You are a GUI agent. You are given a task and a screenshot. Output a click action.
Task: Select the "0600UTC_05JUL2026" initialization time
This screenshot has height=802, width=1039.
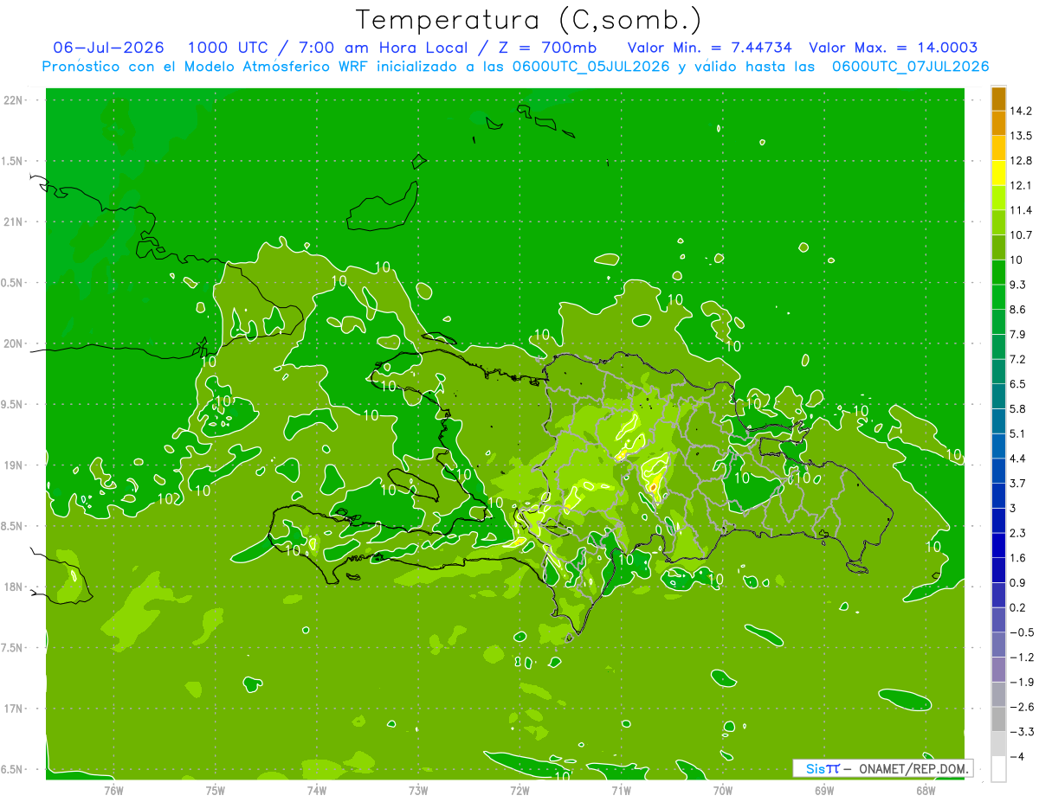pyautogui.click(x=591, y=67)
